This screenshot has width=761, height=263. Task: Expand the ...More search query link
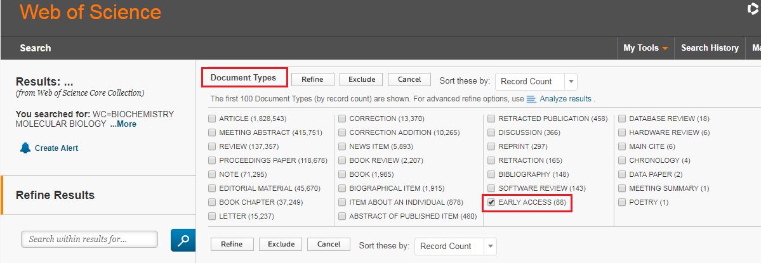[122, 124]
